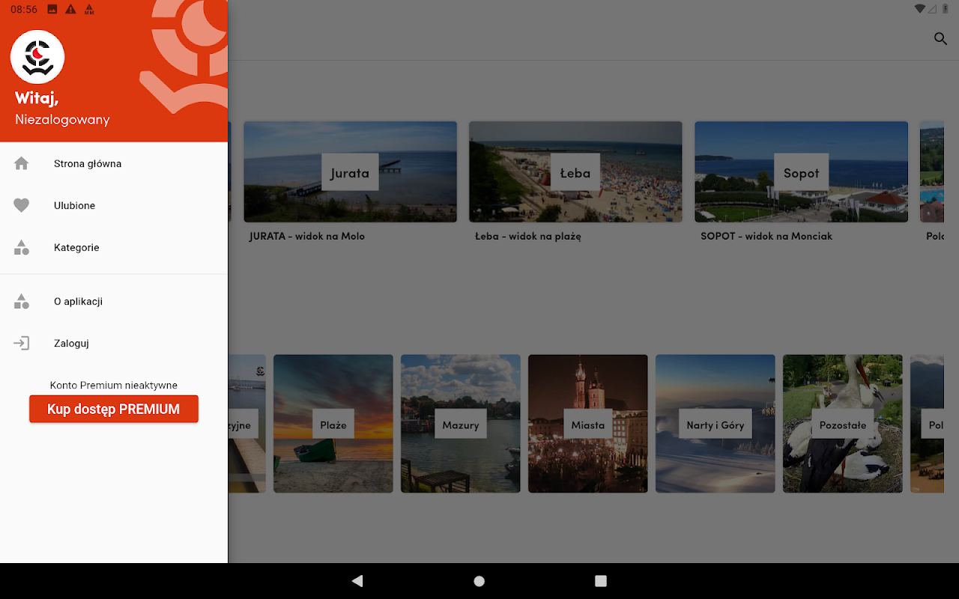Tap Konto Premium nieaktywne text

[x=114, y=385]
